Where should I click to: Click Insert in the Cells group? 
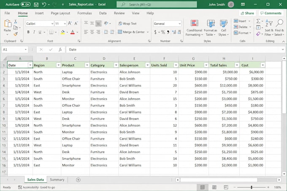coord(242,21)
